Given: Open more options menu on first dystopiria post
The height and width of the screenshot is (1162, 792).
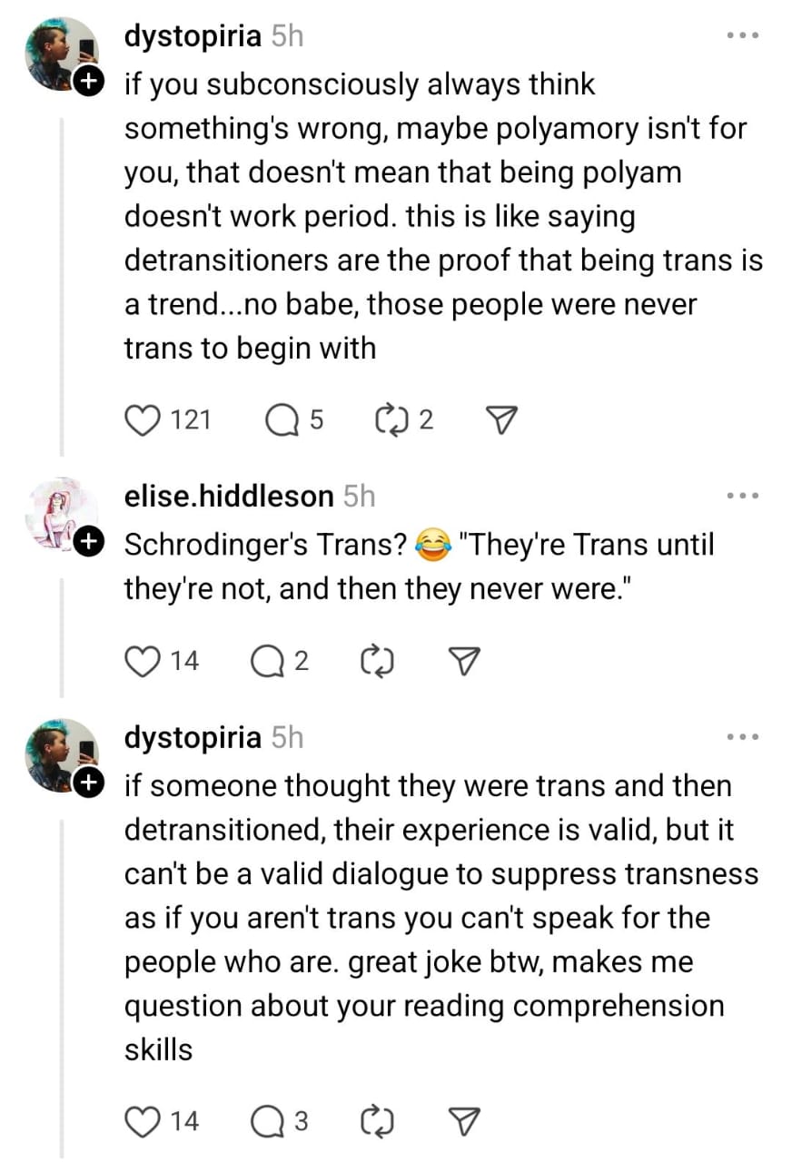Looking at the screenshot, I should coord(743,36).
